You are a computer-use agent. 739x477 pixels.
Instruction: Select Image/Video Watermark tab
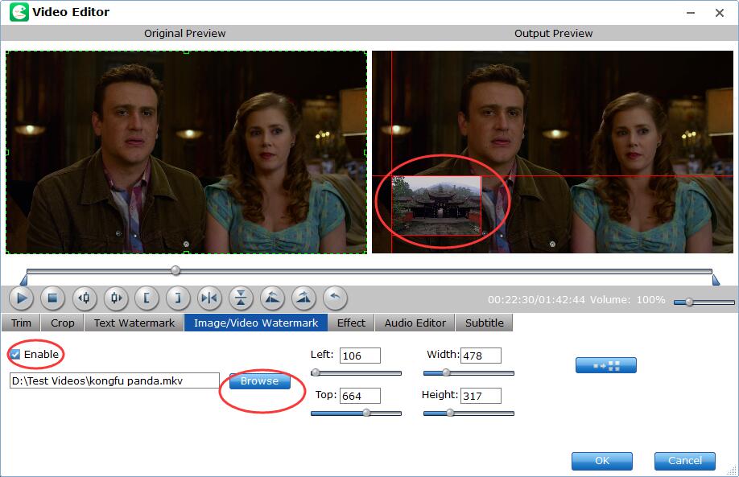[256, 323]
